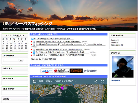Screen dimensions: 138x103
Task: Click the tanigawa profile name link
Action: 115,80
